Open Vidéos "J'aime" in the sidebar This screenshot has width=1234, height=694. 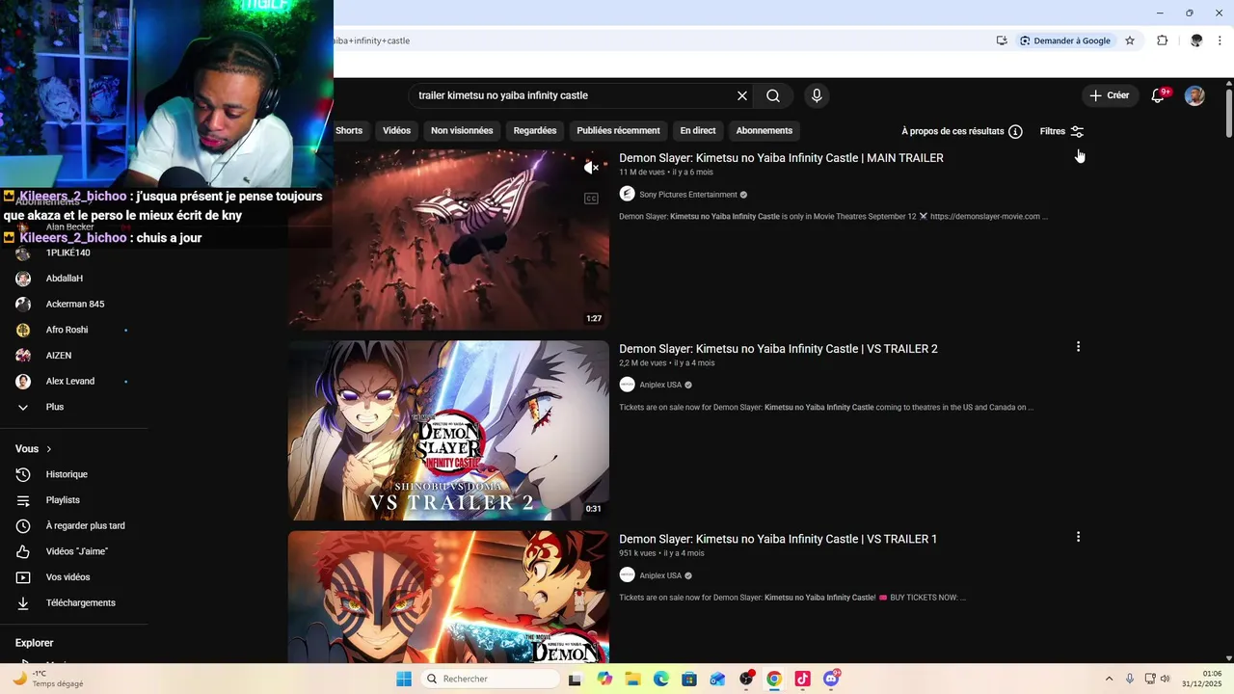[73, 551]
